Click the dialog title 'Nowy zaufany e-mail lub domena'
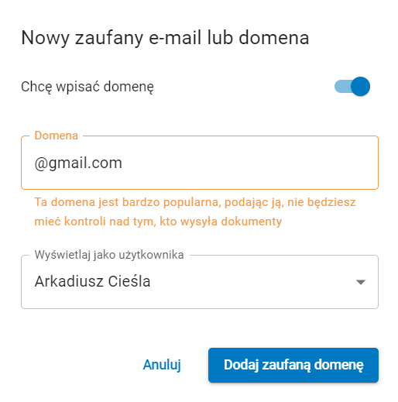The image size is (398, 402). pos(165,38)
